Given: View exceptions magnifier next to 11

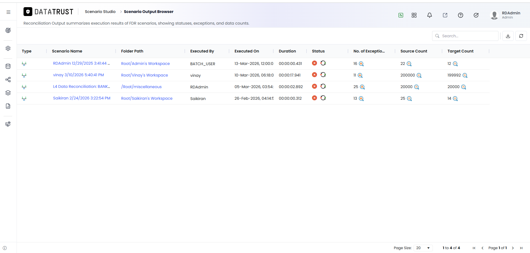Looking at the screenshot, I should (x=360, y=75).
